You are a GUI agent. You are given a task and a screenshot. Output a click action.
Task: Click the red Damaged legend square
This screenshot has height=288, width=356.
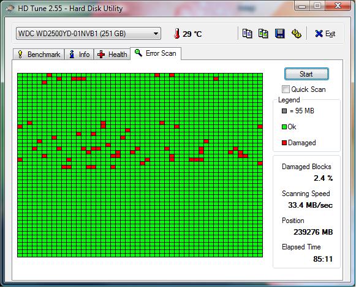click(x=284, y=143)
